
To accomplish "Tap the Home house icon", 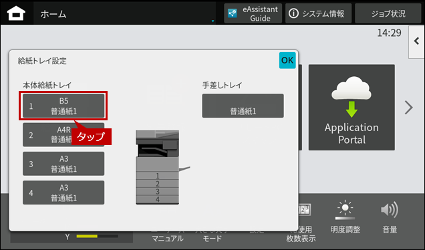I will click(16, 13).
